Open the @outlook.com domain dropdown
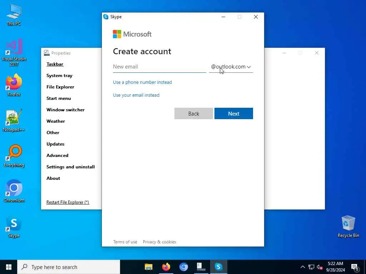 231,67
